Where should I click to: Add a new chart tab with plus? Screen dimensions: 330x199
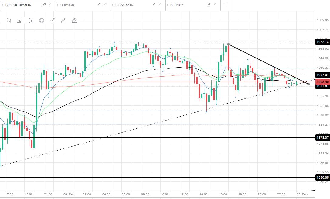click(226, 5)
